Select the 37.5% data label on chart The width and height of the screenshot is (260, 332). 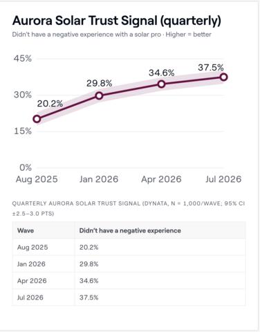click(211, 68)
